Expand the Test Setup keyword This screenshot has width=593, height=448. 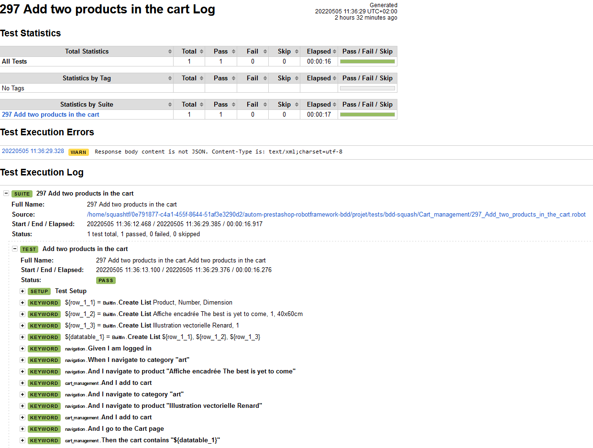click(22, 291)
